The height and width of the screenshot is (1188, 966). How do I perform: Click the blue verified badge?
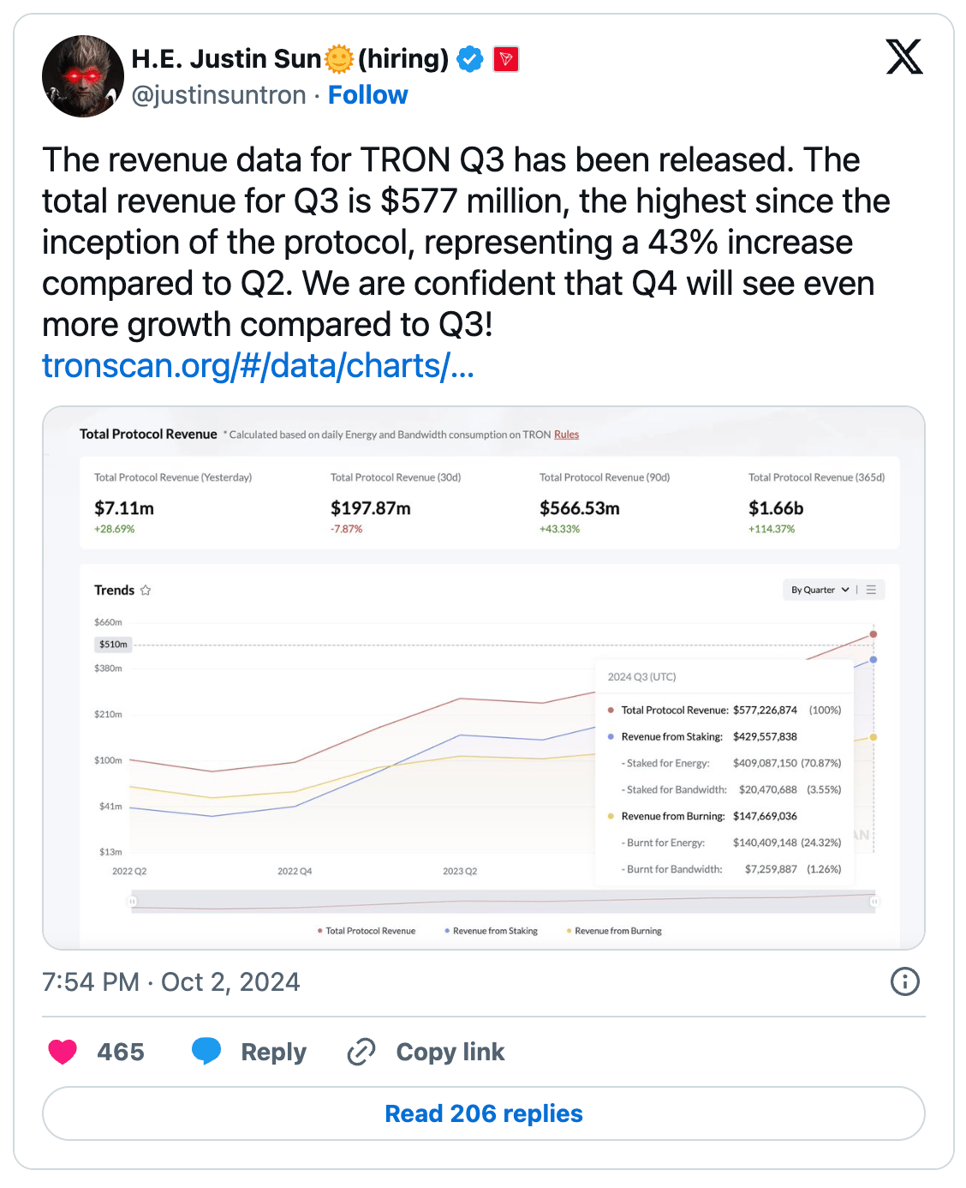coord(470,59)
